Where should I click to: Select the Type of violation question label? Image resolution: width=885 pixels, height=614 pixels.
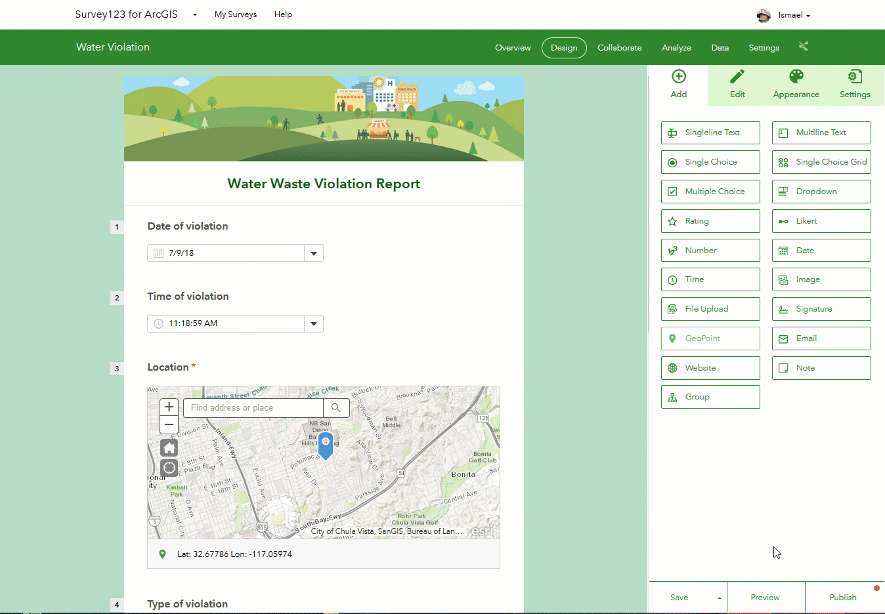188,604
